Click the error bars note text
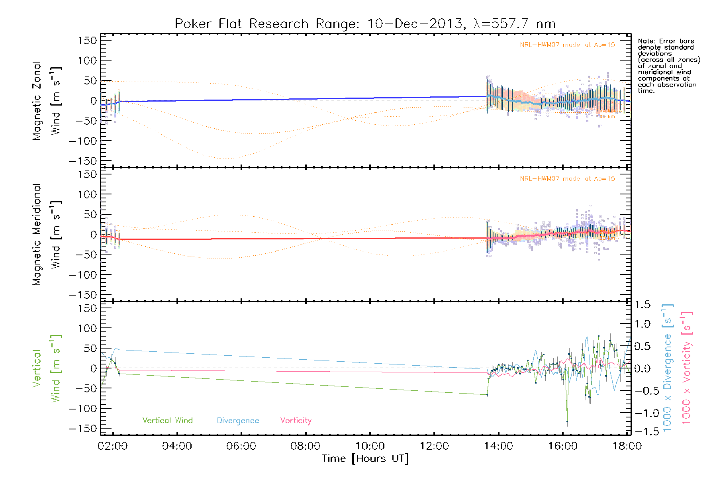 [668, 66]
